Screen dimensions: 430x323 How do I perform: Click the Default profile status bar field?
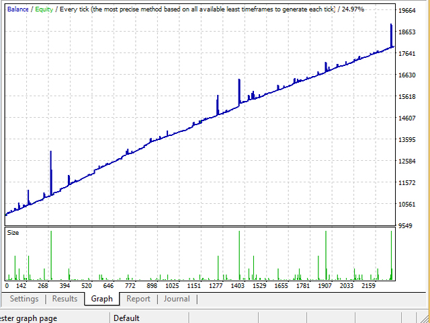(126, 318)
